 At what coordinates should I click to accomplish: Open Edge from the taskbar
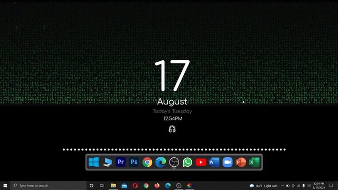pos(168,185)
